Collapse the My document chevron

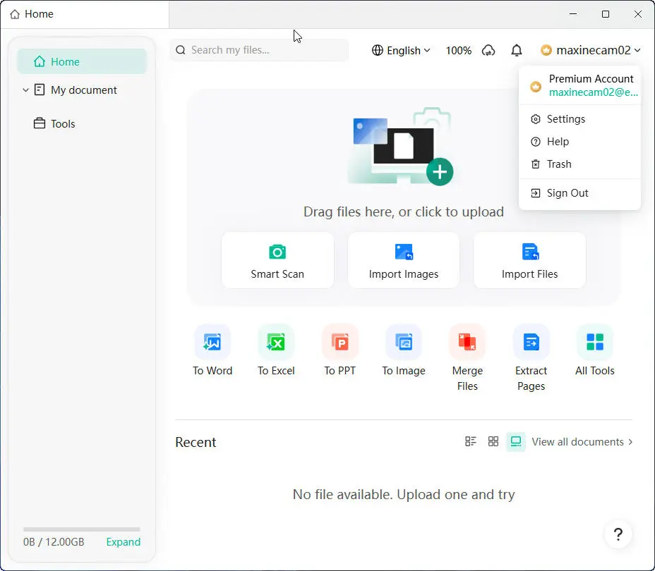coord(25,90)
